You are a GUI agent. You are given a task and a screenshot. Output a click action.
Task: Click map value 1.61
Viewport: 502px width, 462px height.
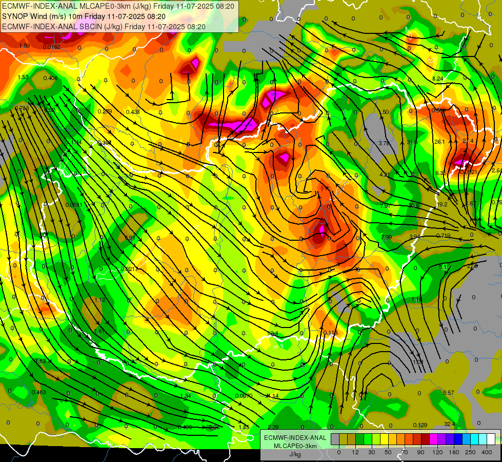click(99, 331)
